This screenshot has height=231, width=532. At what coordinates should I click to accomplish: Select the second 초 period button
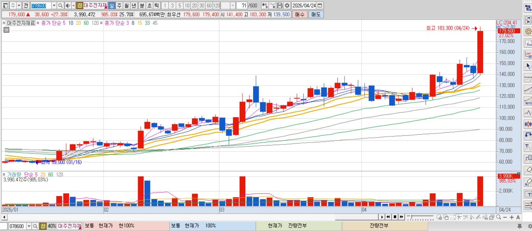pos(149,6)
